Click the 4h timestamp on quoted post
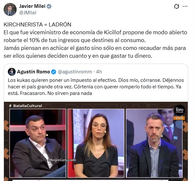The width and height of the screenshot is (195, 181). click(99, 72)
